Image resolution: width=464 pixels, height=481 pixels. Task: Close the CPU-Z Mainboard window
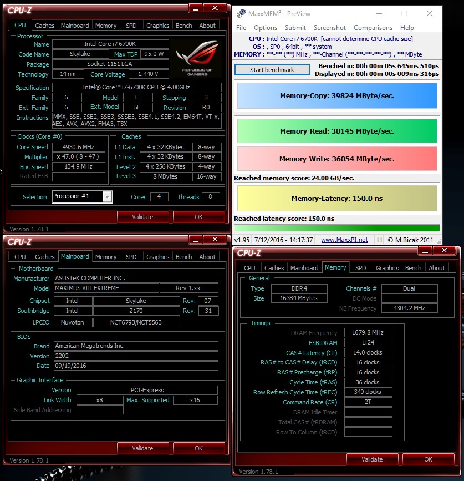[215, 240]
